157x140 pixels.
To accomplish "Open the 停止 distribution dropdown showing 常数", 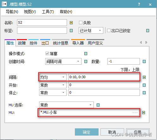I will point(53,93).
